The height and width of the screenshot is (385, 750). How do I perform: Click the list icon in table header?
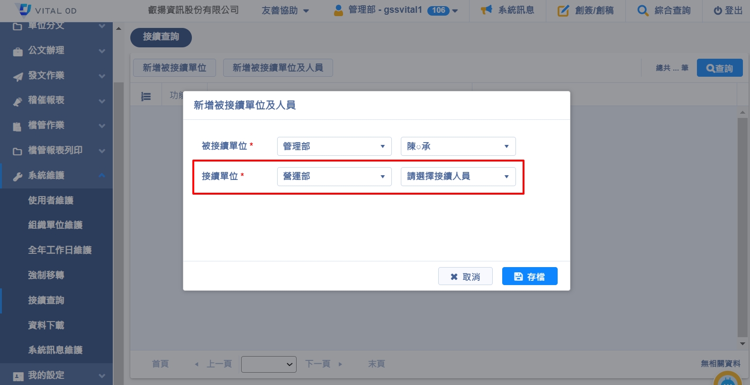[146, 97]
